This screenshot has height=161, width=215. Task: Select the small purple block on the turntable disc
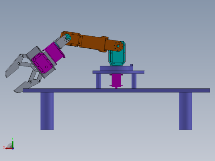point(131,65)
